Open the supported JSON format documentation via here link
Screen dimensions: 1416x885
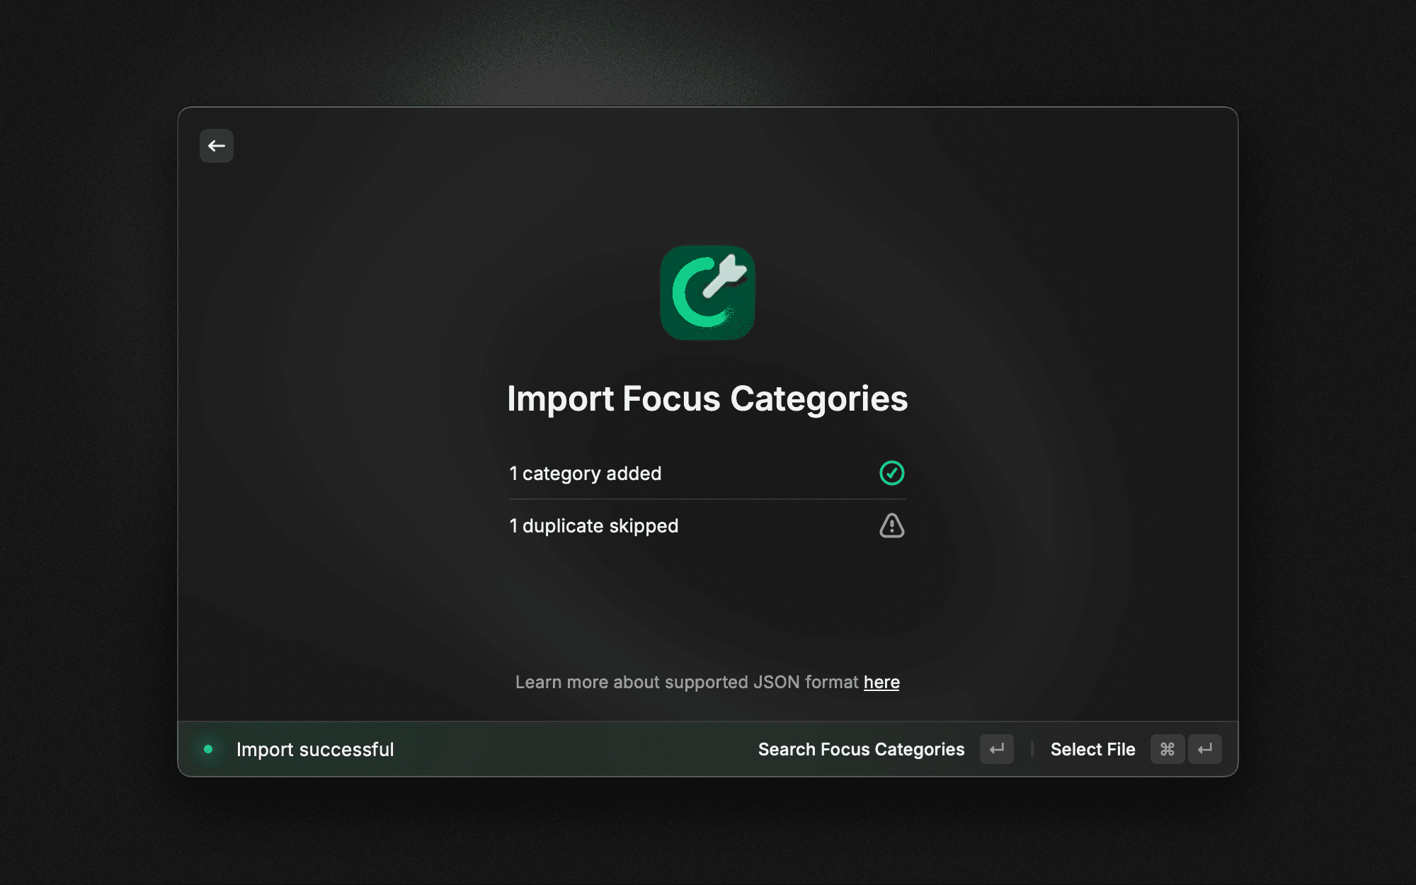click(x=881, y=682)
